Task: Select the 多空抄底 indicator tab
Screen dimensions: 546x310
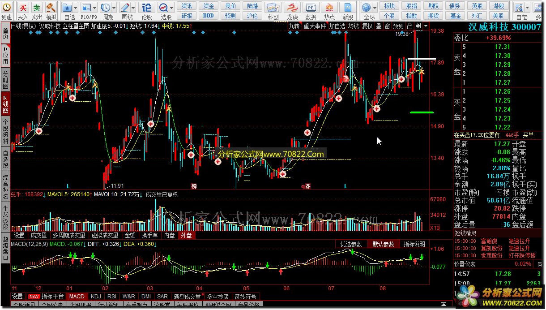Action: [x=218, y=297]
